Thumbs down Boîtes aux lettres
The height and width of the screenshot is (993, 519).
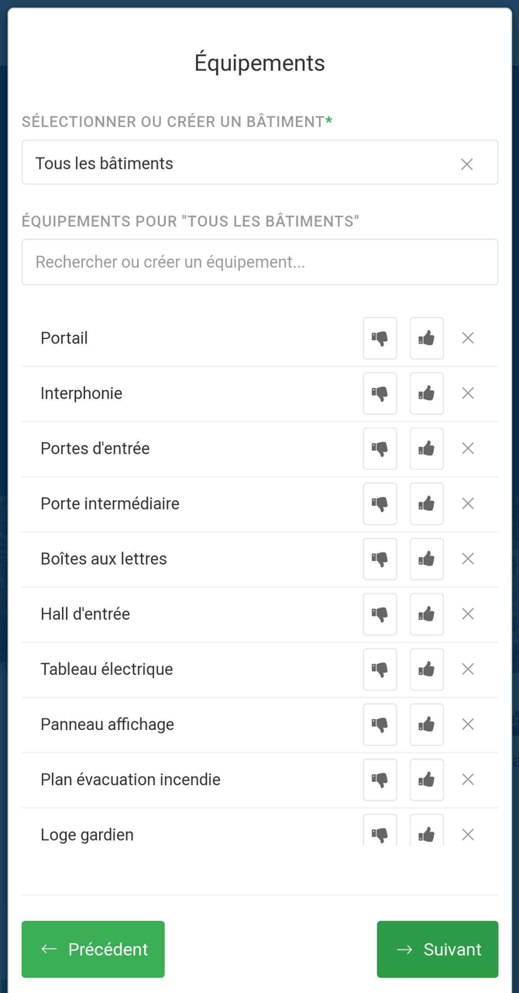click(380, 559)
